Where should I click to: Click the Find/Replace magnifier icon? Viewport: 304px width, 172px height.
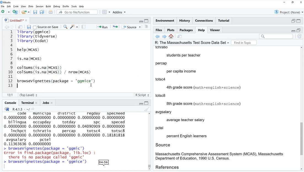tap(65, 27)
